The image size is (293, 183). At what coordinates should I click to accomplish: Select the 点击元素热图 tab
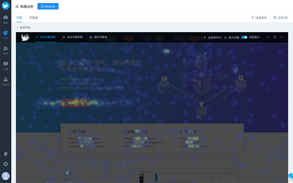point(73,37)
